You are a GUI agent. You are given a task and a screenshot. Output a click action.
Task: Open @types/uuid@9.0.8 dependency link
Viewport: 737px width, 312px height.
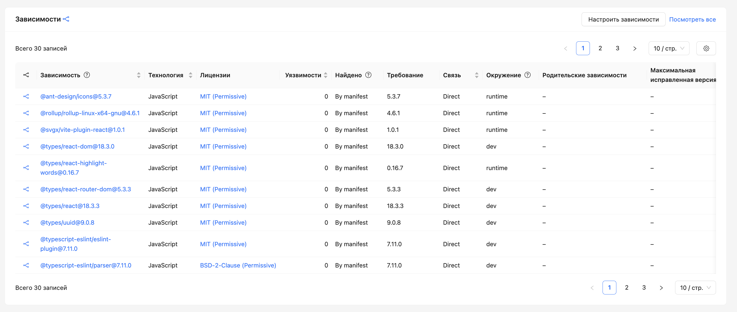point(67,223)
